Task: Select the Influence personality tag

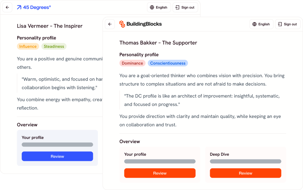Action: pyautogui.click(x=28, y=46)
